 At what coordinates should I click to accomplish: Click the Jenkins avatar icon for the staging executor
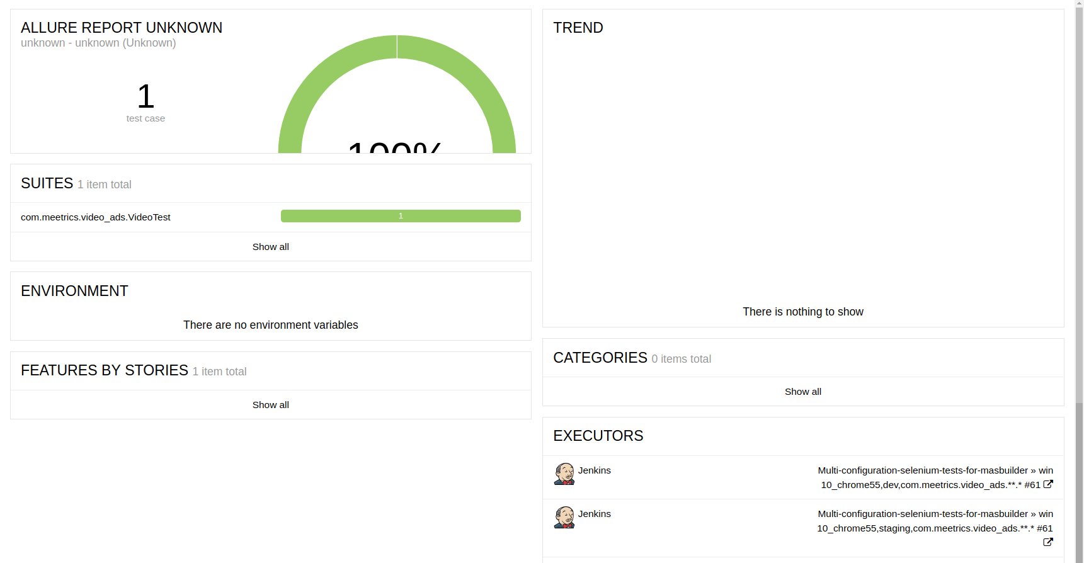click(564, 518)
